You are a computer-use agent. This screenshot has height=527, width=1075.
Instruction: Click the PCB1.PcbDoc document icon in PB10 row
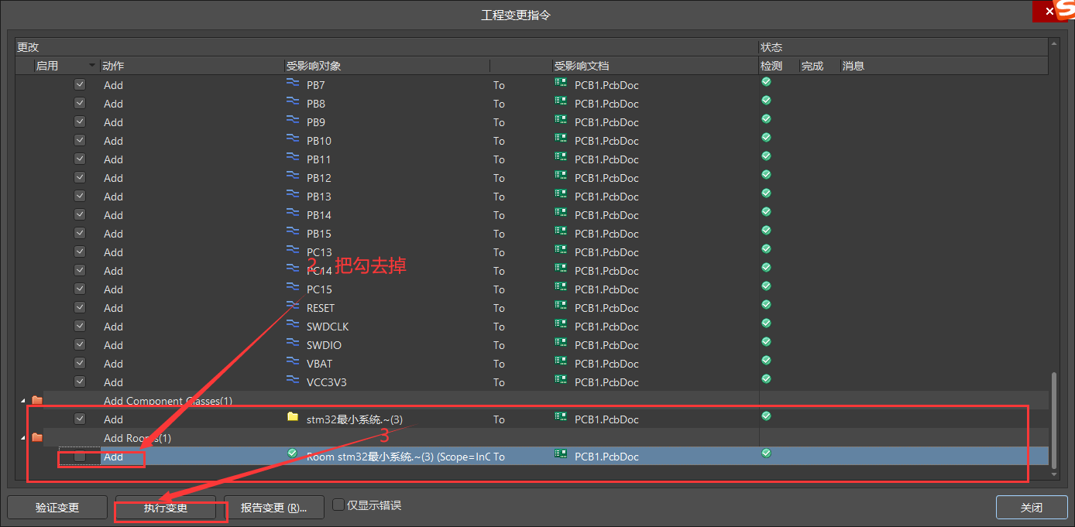tap(560, 141)
